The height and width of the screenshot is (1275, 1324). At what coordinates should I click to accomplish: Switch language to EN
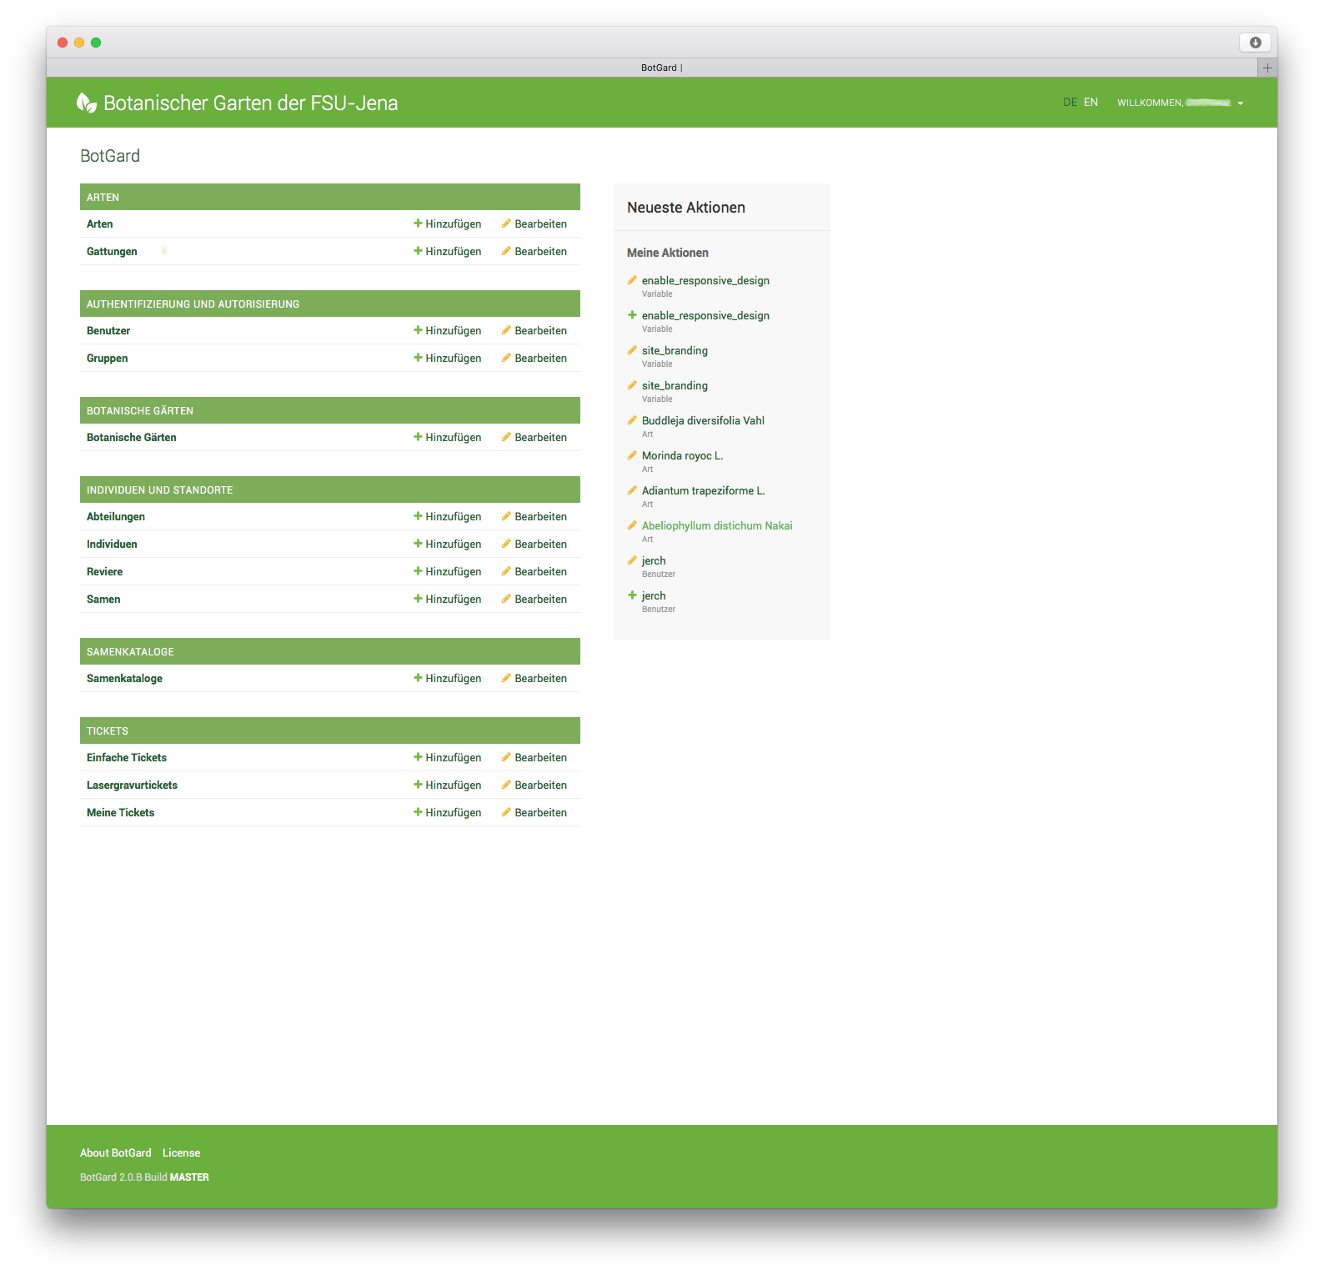pyautogui.click(x=1091, y=103)
